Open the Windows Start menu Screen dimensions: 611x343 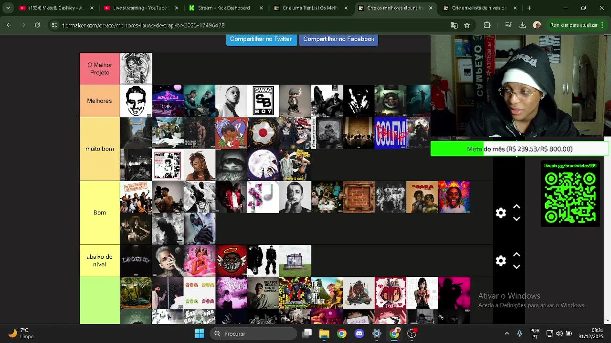coord(200,333)
